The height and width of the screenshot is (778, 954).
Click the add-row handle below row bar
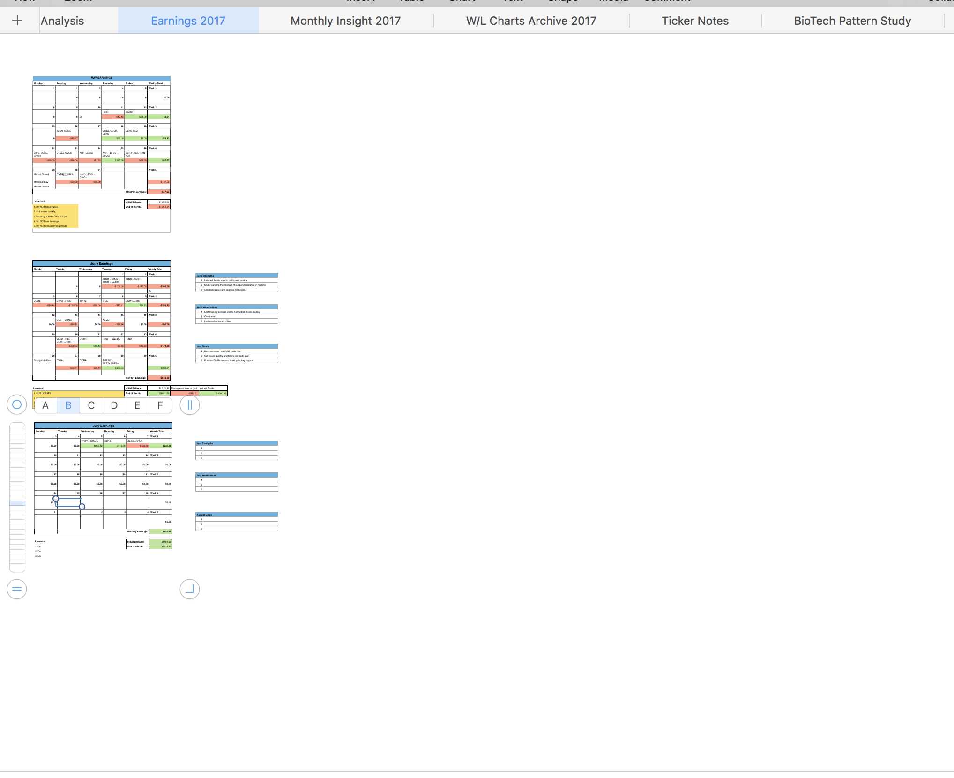coord(17,589)
